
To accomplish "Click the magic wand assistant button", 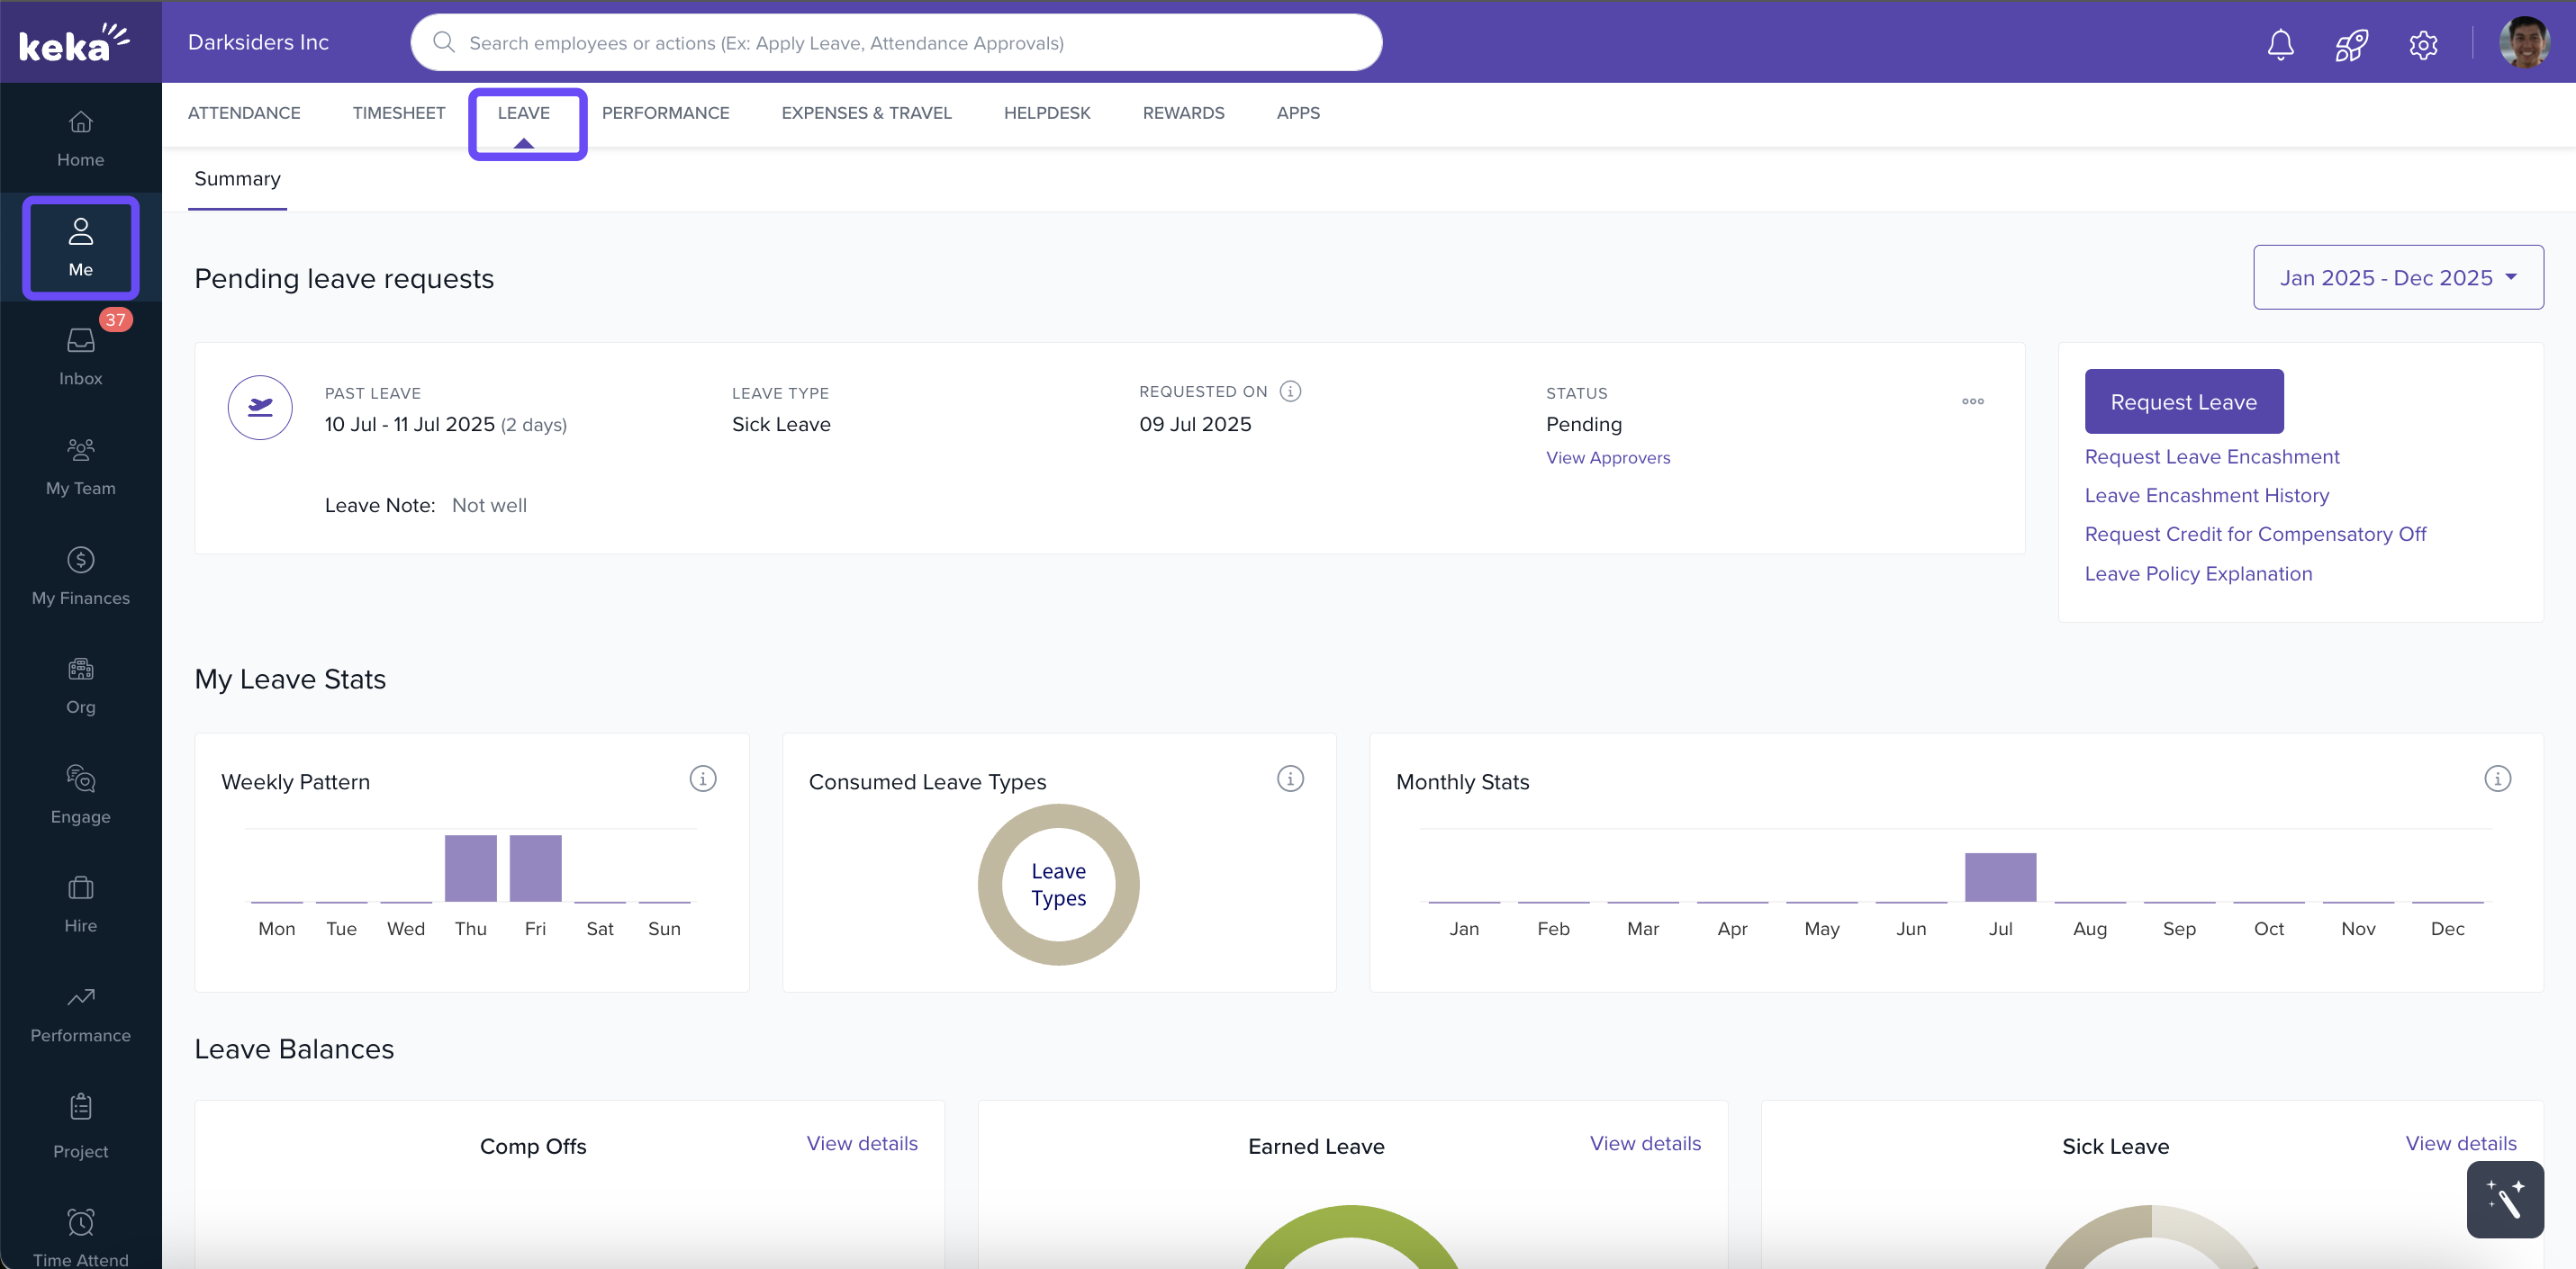I will coord(2504,1199).
